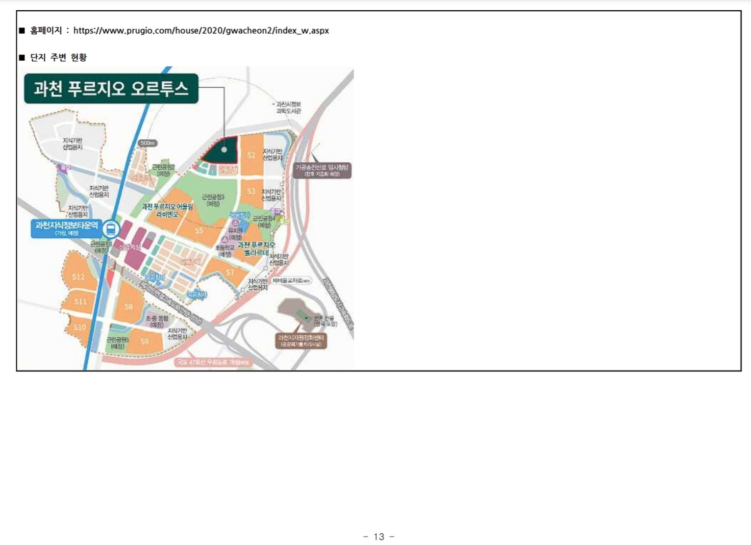Select the S8 block on the map
751x545 pixels.
point(129,307)
